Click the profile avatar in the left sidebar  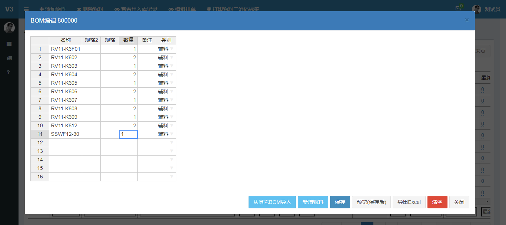click(9, 28)
